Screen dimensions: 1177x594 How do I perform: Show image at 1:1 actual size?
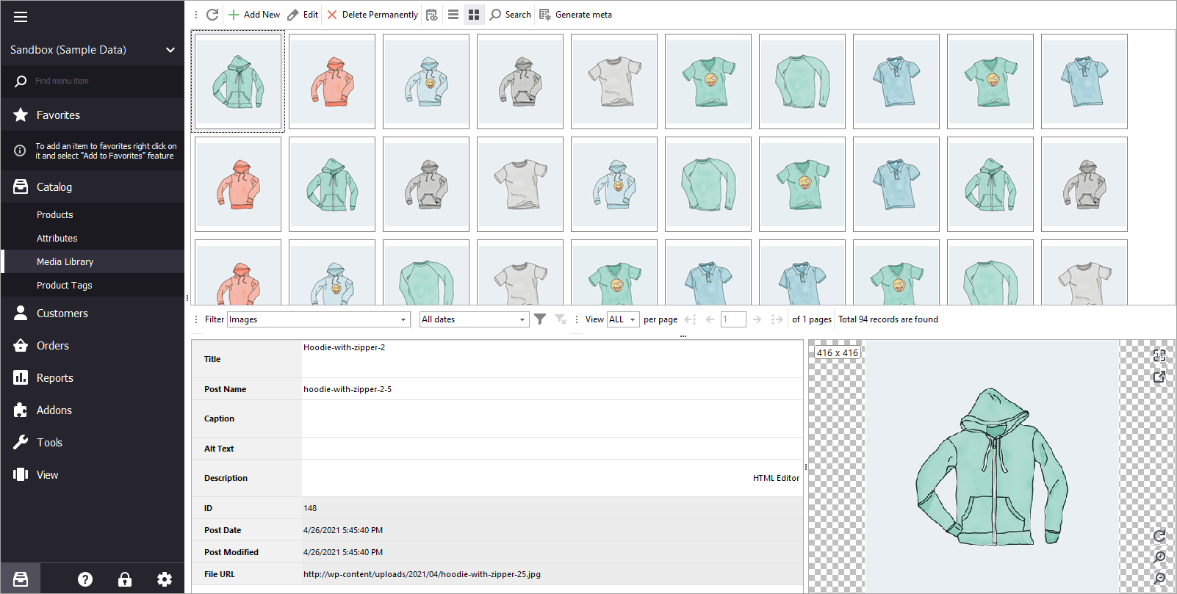click(x=1159, y=356)
